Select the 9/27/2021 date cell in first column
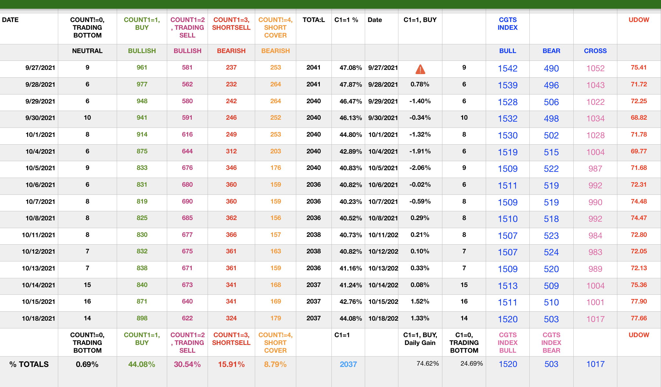Image resolution: width=661 pixels, height=387 pixels. point(40,68)
